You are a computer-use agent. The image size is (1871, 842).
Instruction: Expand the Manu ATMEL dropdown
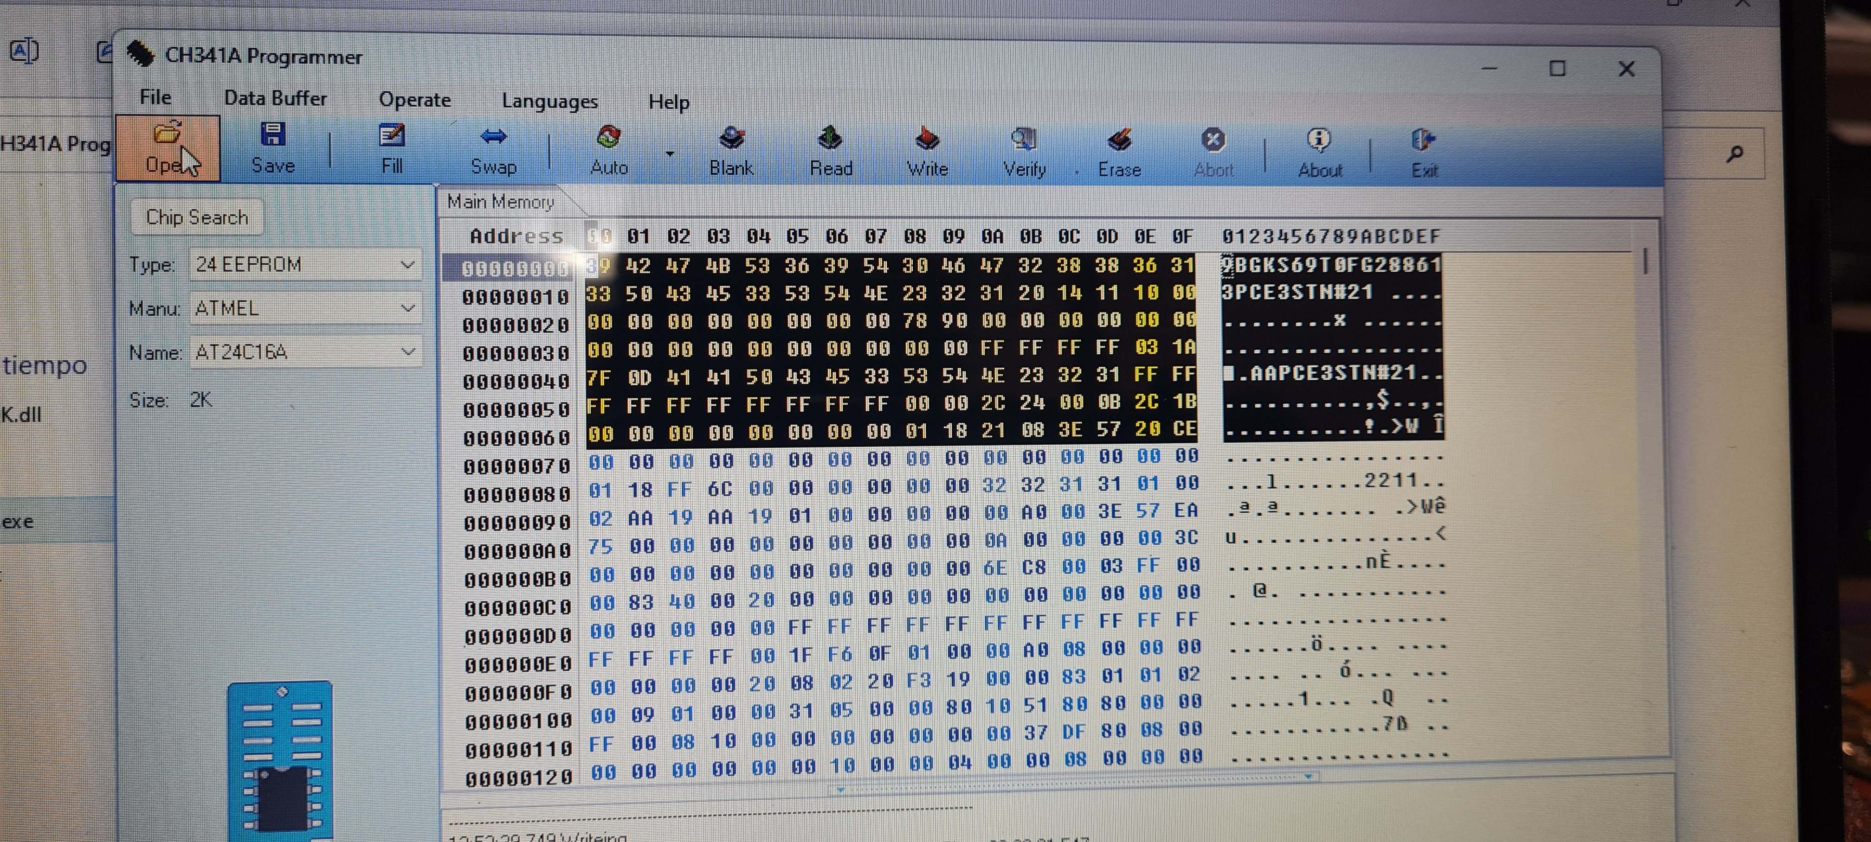[x=407, y=308]
